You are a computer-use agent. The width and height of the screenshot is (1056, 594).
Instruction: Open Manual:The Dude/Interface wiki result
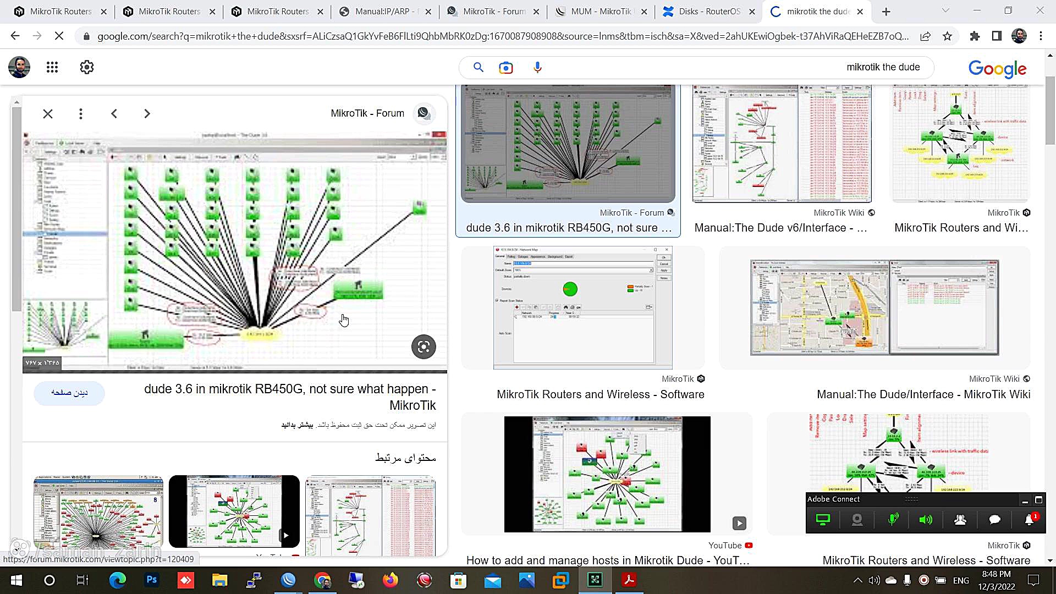click(x=875, y=308)
